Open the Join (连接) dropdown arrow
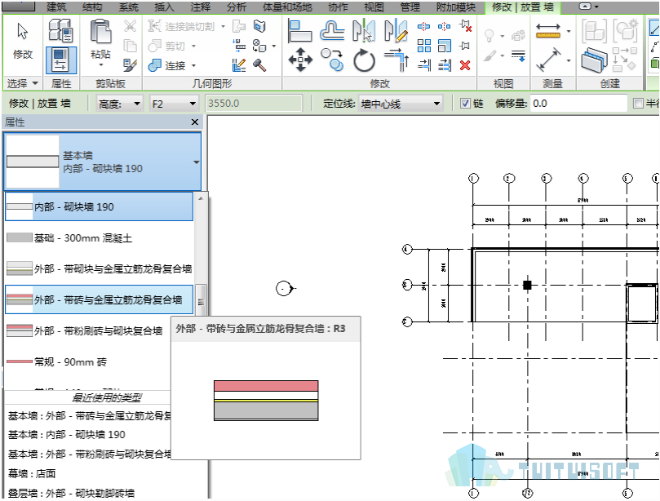Screen dimensions: 660x501 193,65
